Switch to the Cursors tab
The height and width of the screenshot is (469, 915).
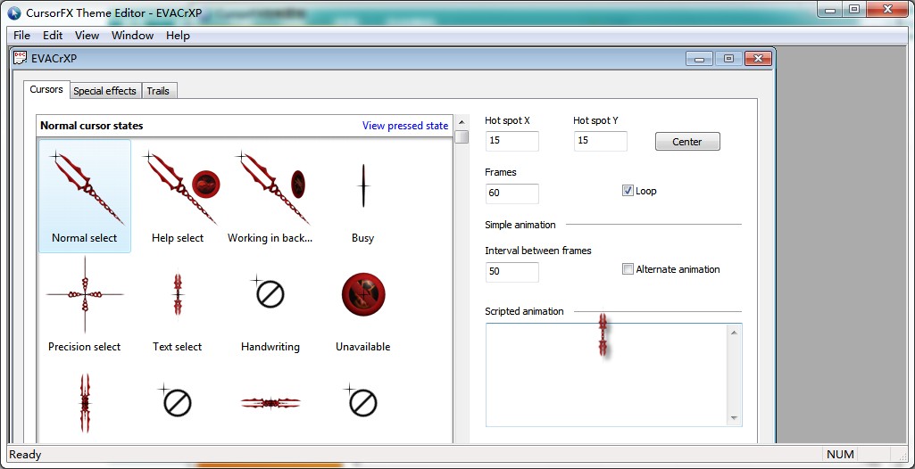click(46, 90)
